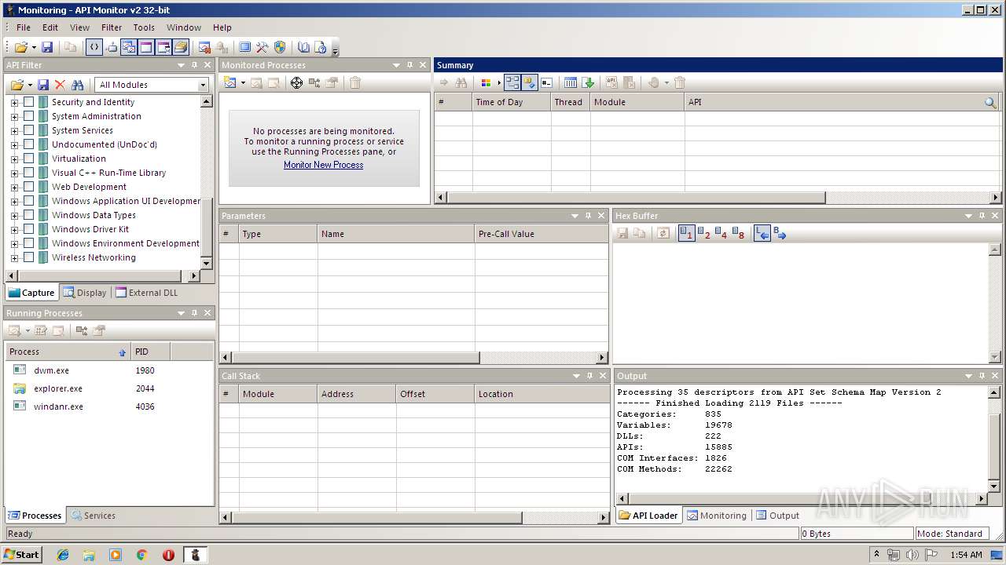Check the Security and Identity checkbox
This screenshot has height=565, width=1006.
click(28, 102)
